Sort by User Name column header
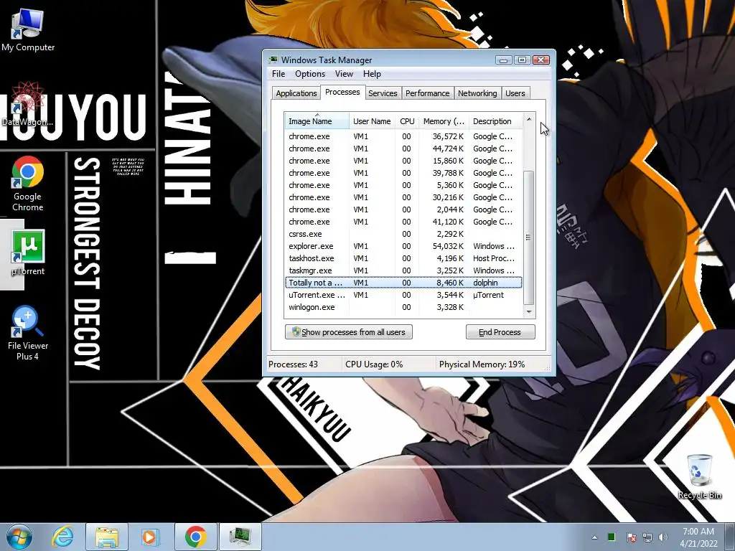735x551 pixels. (373, 121)
